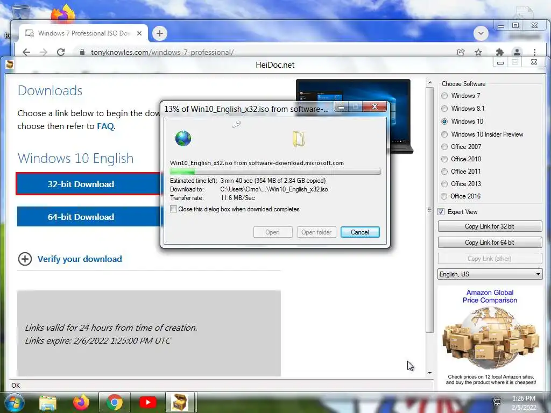The image size is (551, 413).
Task: Click the HeiDoc page vertical scrollbar thumb
Action: tap(430, 210)
